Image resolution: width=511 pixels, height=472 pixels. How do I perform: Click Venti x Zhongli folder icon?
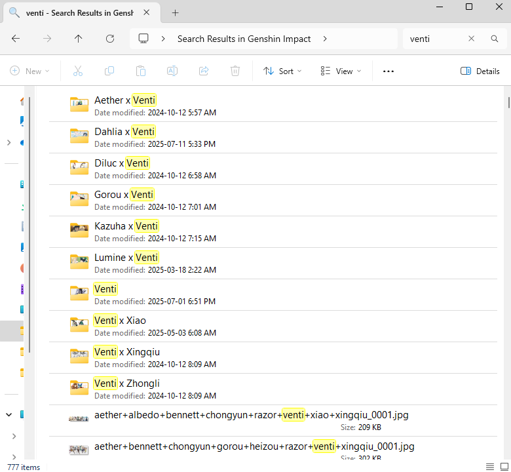(79, 387)
